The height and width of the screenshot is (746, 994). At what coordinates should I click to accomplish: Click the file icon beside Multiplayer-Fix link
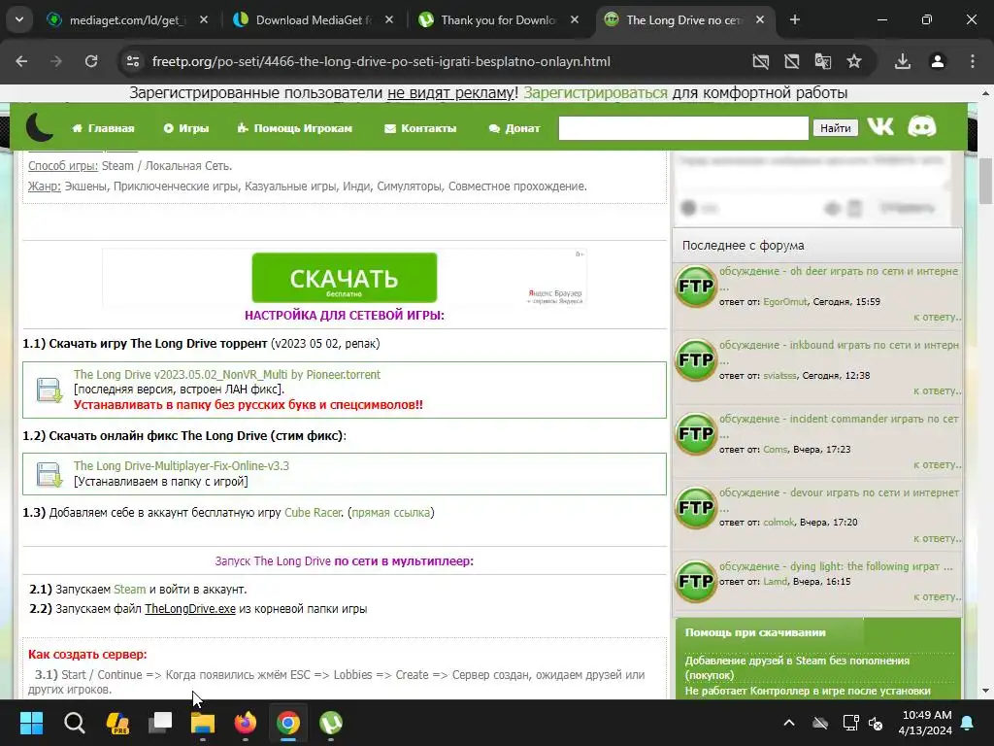coord(49,474)
